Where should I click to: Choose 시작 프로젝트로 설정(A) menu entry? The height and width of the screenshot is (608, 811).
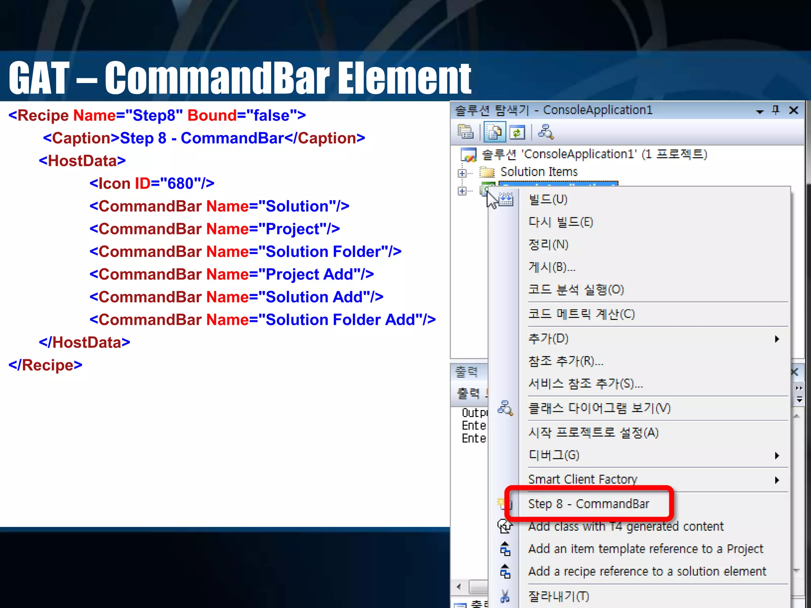click(x=594, y=433)
